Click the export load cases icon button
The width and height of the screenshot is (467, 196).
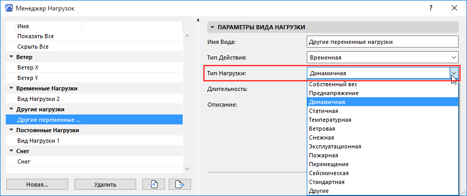[180, 185]
